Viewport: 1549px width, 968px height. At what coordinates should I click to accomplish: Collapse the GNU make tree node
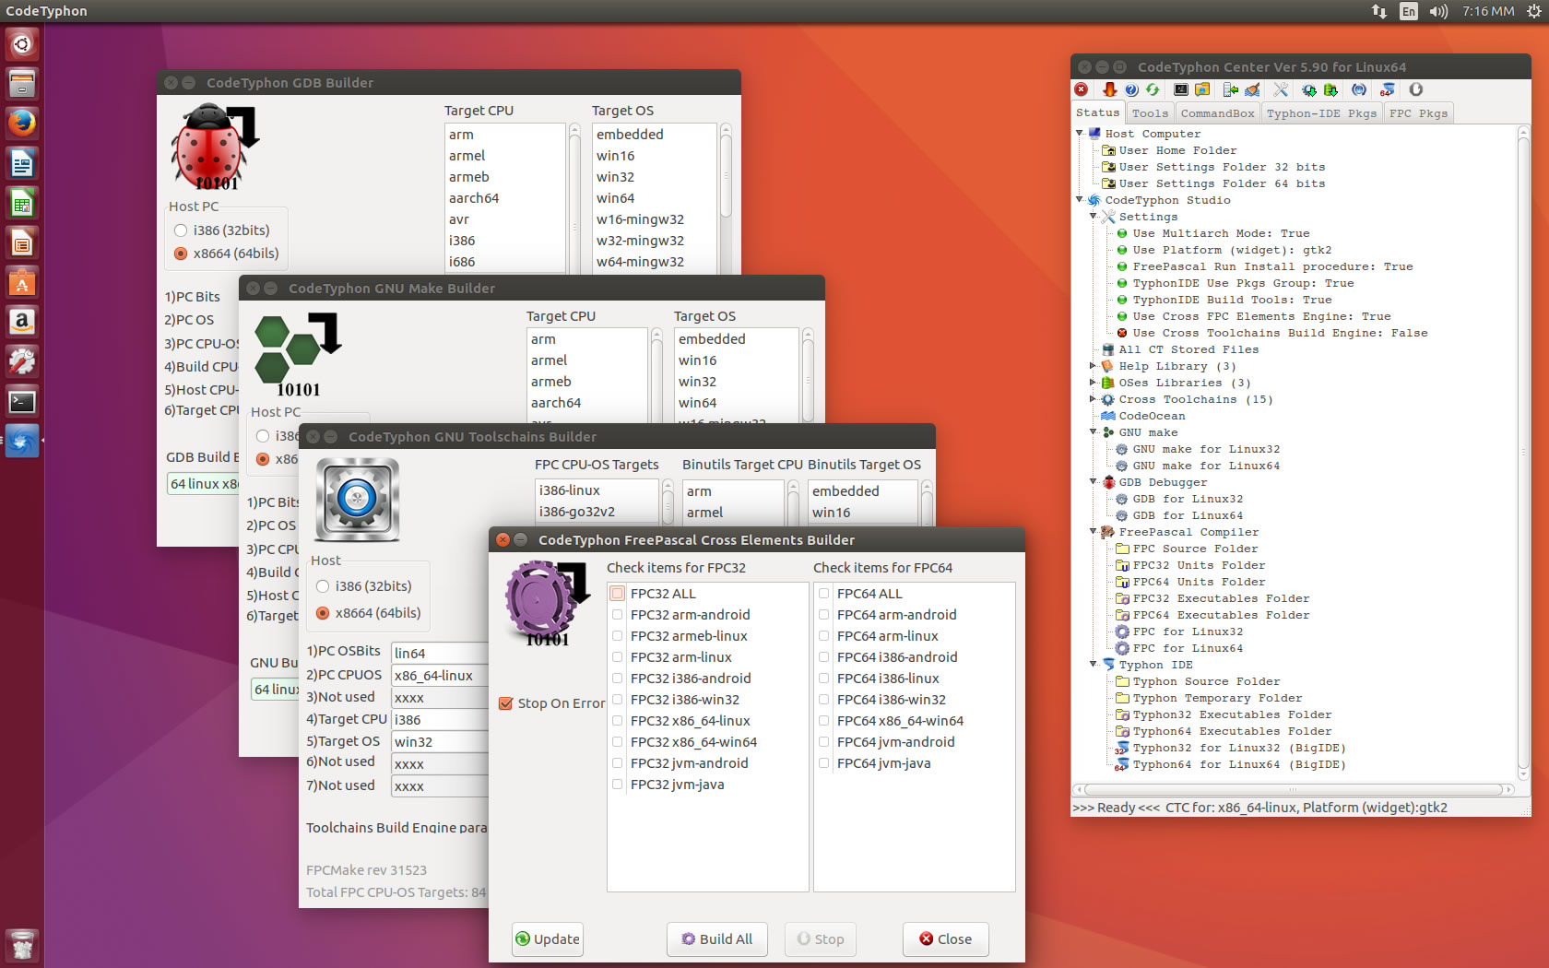[1094, 432]
